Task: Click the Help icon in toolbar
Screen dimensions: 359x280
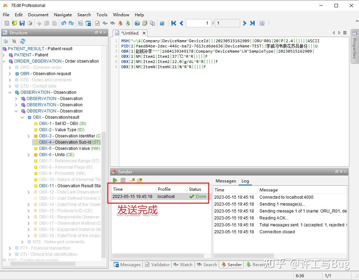Action: [162, 23]
